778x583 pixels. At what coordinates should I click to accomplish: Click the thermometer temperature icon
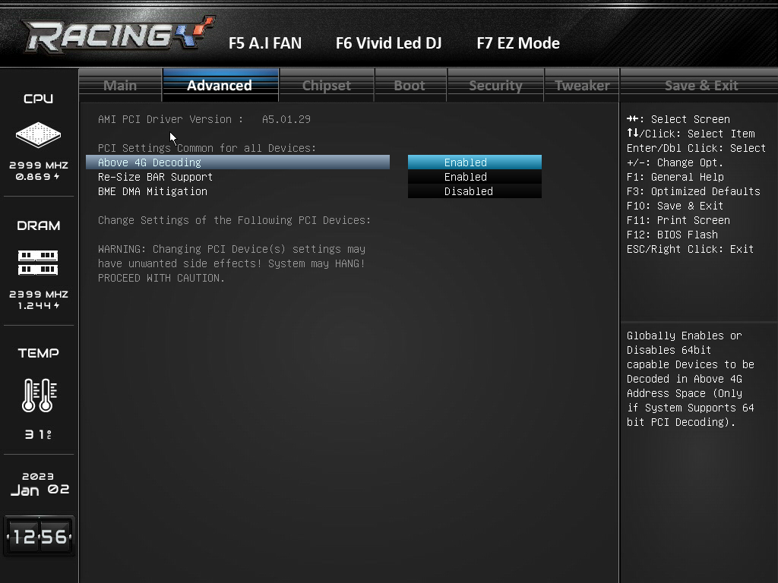40,395
